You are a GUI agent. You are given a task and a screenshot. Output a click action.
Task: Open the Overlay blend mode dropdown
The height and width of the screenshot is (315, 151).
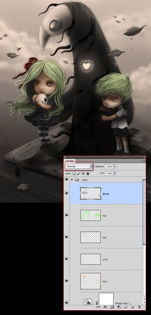point(79,166)
